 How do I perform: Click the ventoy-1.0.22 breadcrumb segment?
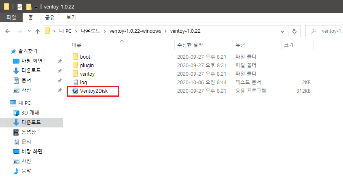185,31
